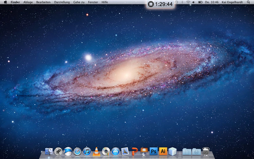Click the Bluetooth menu bar icon
The height and width of the screenshot is (159, 254).
pyautogui.click(x=182, y=2)
